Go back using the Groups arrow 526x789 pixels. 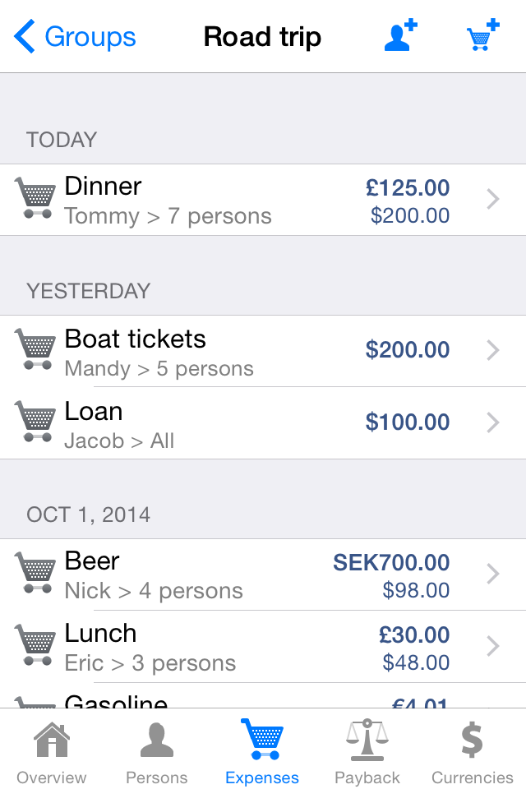pyautogui.click(x=24, y=36)
